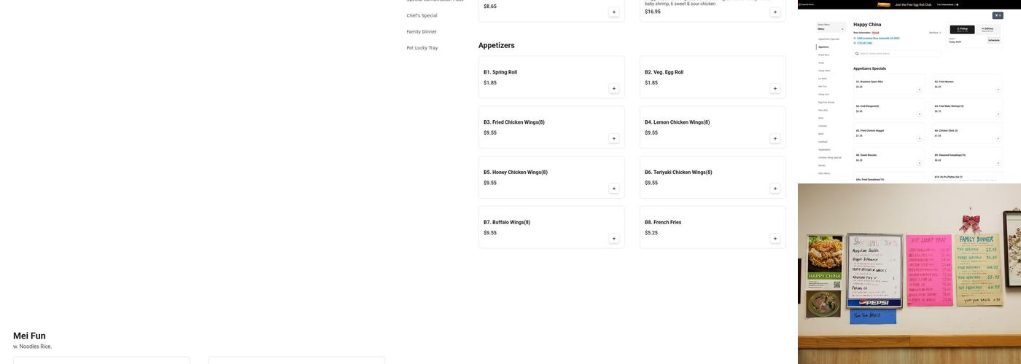Screen dimensions: 1021x364
Task: Add B7. Buffalo Wings using plus icon
Action: [x=613, y=239]
